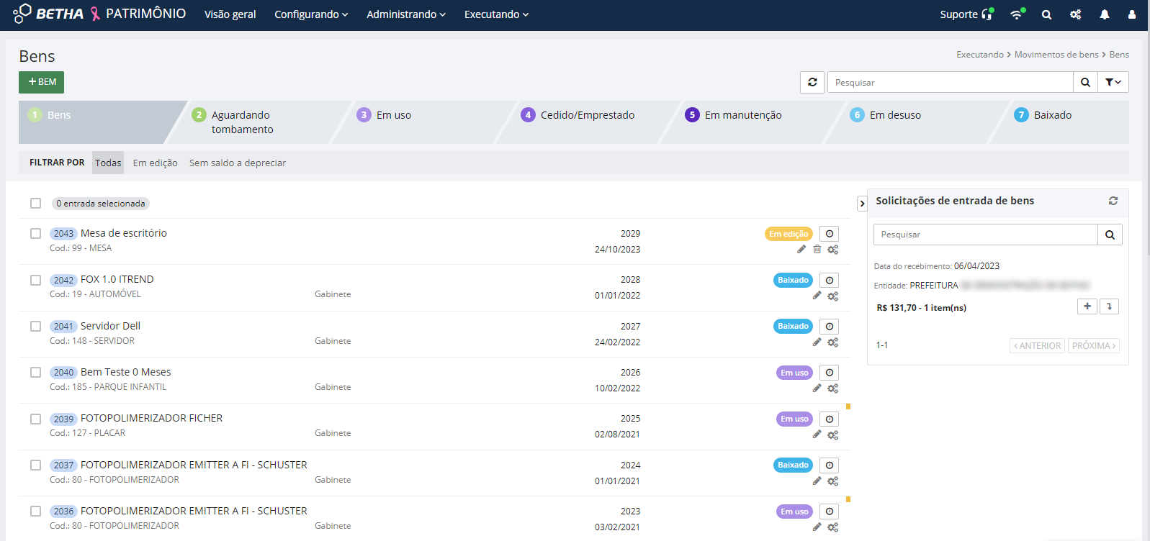
Task: Select checkbox for Mesa de escritório
Action: point(35,234)
